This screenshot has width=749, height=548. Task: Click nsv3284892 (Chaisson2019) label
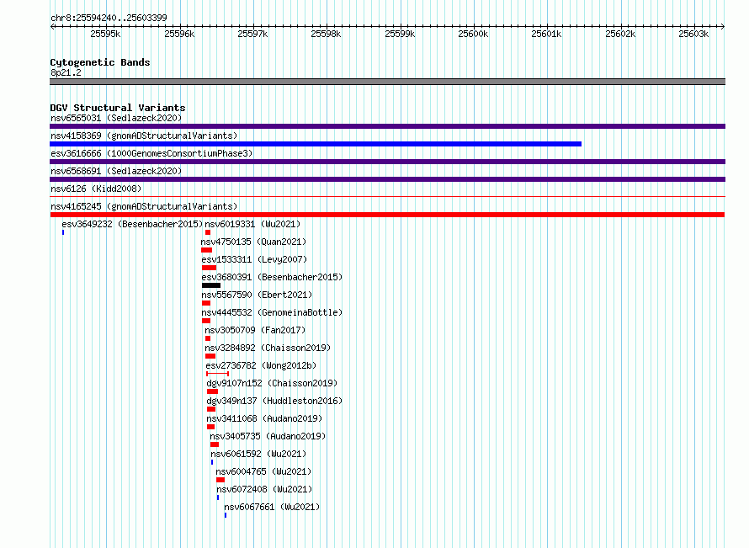tap(268, 348)
